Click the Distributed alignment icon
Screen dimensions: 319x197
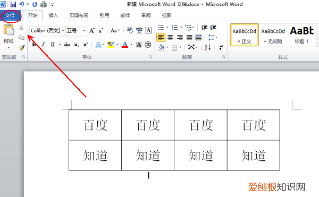pos(198,37)
